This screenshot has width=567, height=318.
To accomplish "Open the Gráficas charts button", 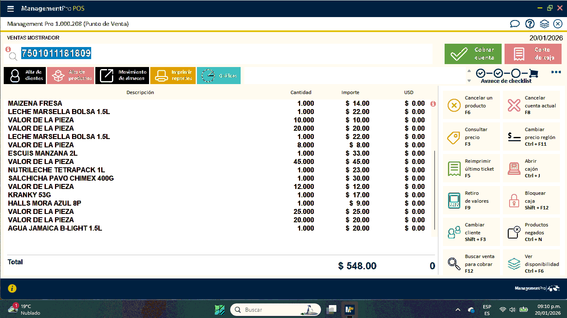I will click(219, 75).
